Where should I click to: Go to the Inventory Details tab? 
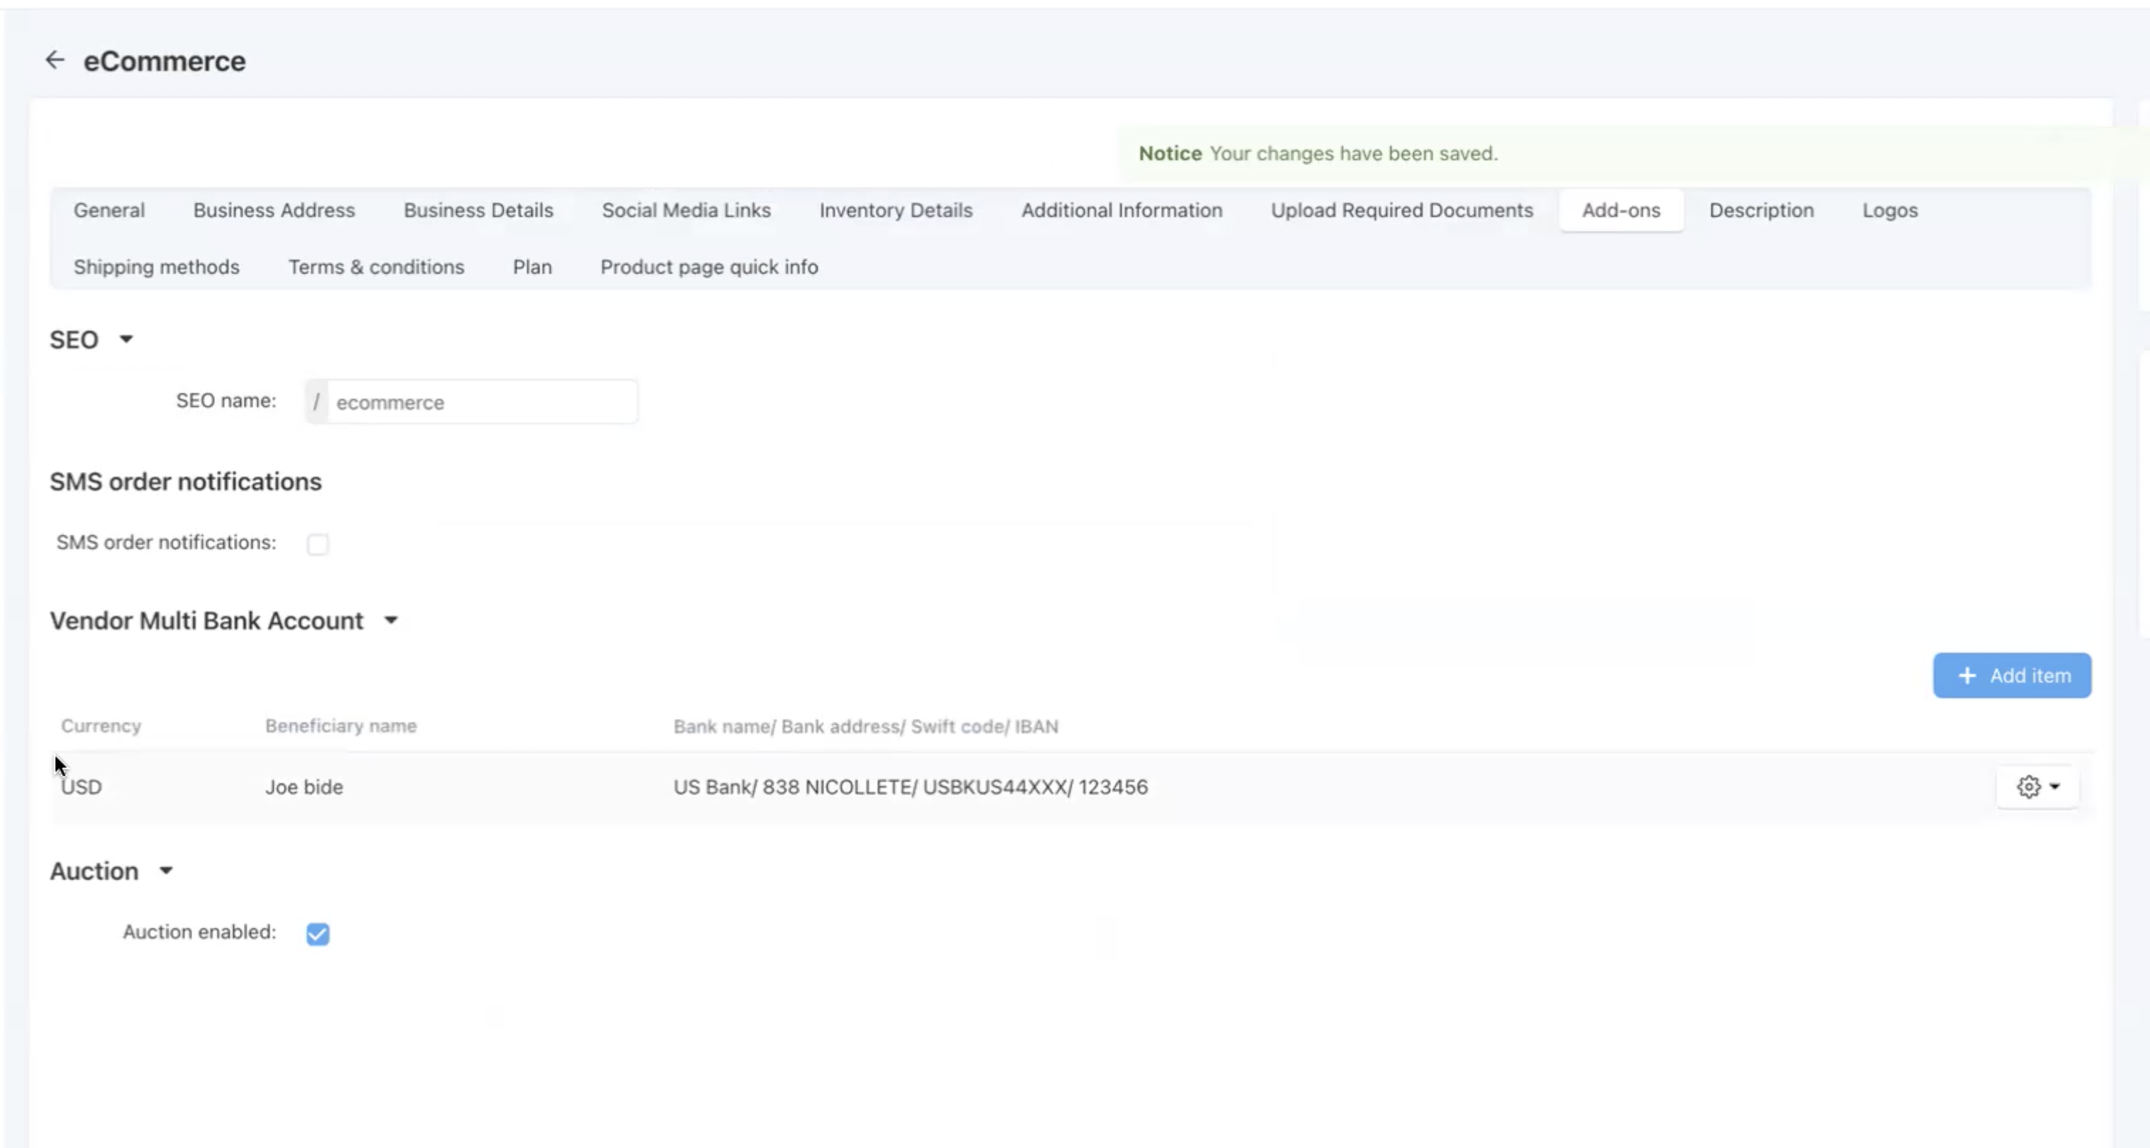pos(895,210)
